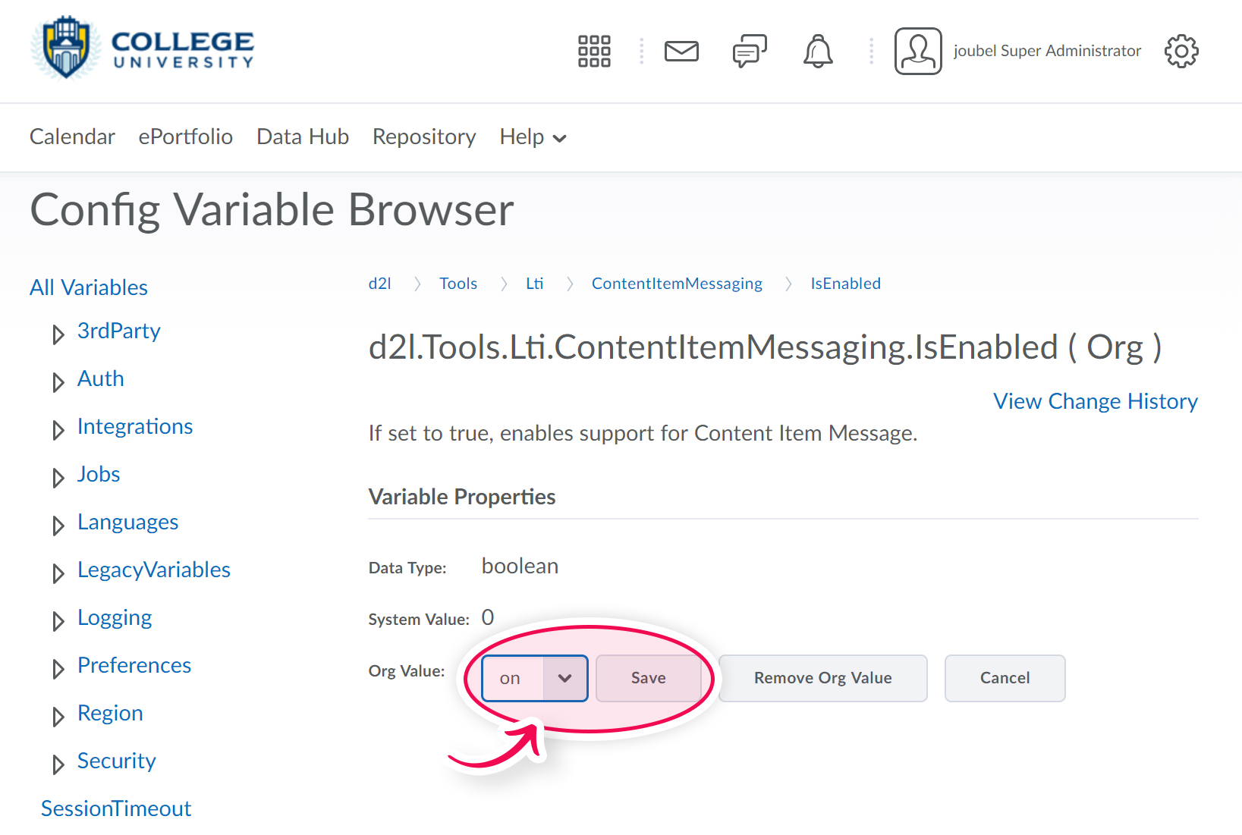1242x835 pixels.
Task: Click ContentItemMessaging in the breadcrumb
Action: [677, 284]
